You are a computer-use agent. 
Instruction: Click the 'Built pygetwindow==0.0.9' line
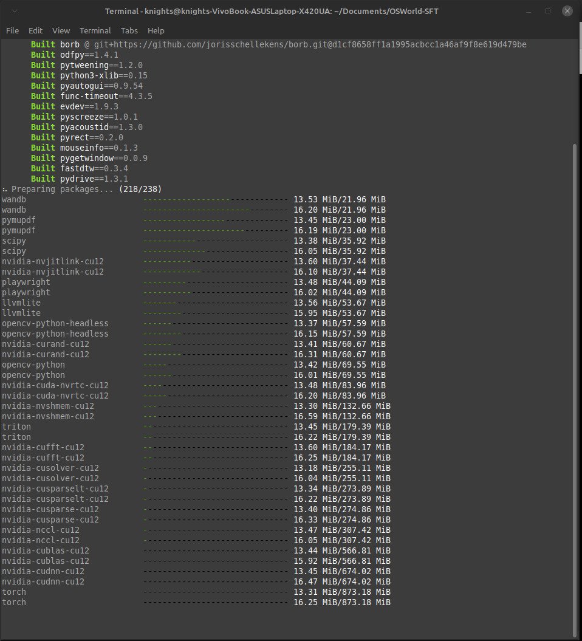point(89,158)
